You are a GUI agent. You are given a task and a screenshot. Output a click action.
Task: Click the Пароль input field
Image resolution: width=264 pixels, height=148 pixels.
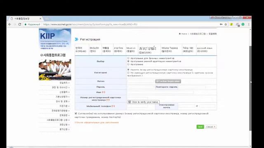[141, 87]
